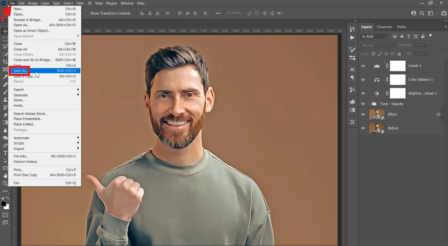Viewport: 448px width, 246px height.
Task: Choose Save As from the File menu
Action: coord(21,71)
